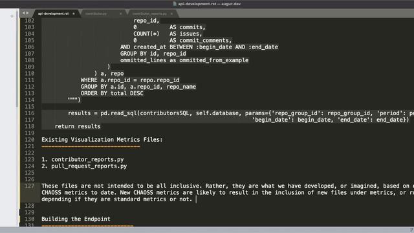Close the contributor.py tab
The image size is (414, 233).
click(121, 14)
